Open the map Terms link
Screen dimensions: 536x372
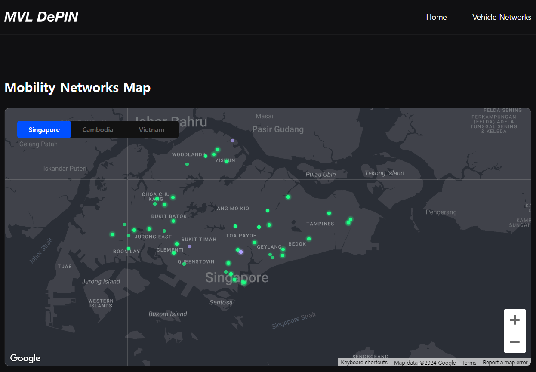(x=469, y=363)
